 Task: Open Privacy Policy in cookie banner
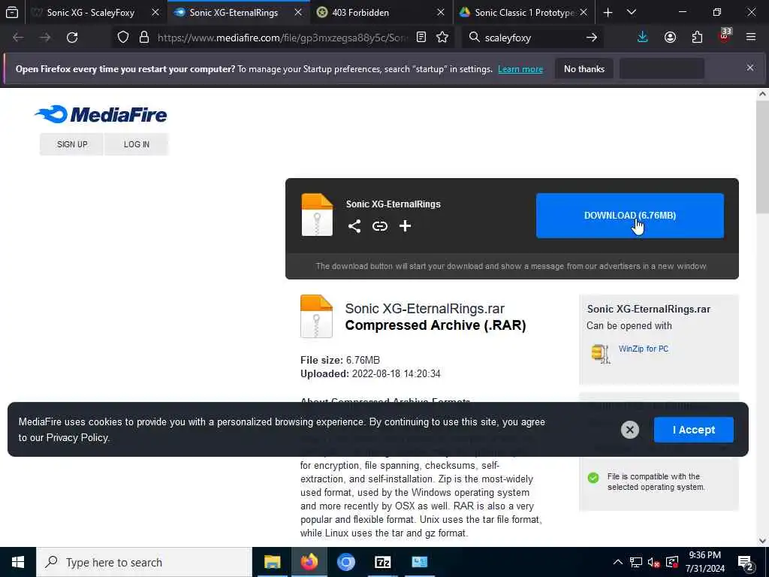click(x=77, y=438)
